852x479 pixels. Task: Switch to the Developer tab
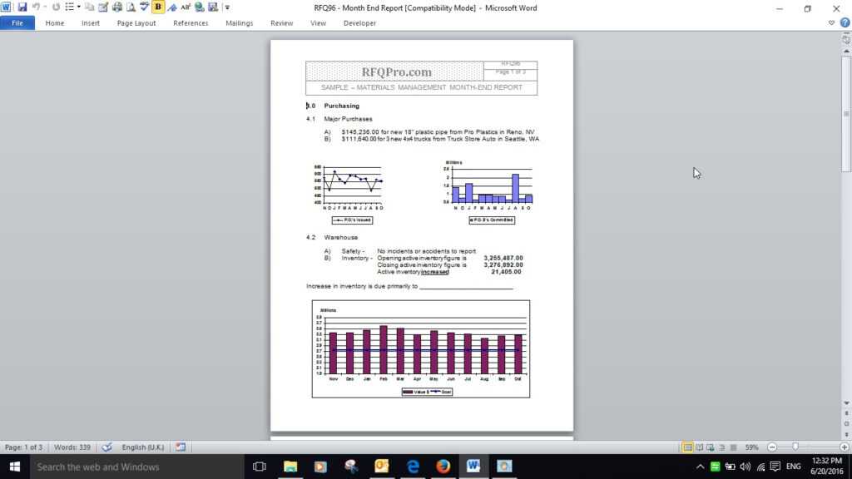click(x=359, y=22)
